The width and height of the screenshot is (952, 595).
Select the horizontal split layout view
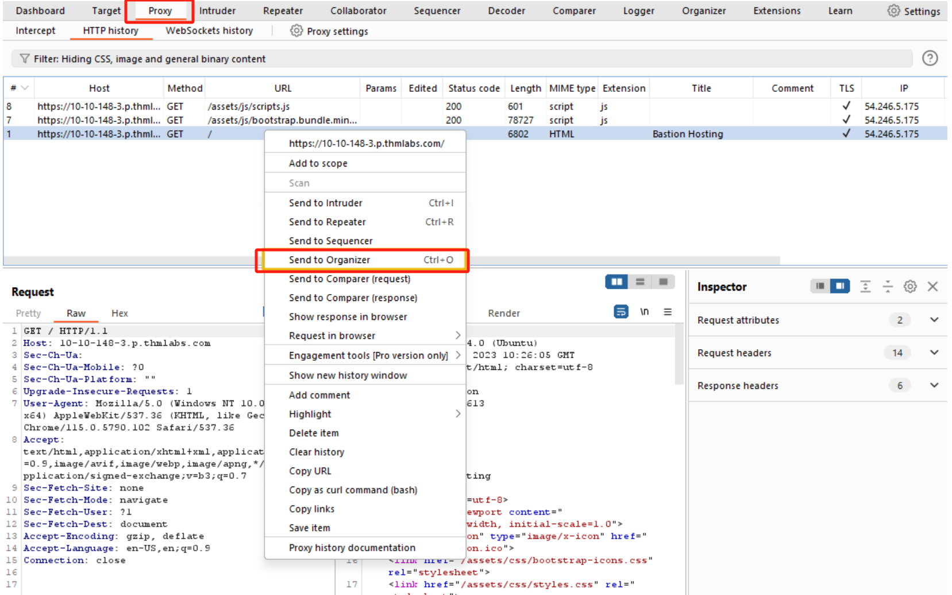click(x=640, y=282)
